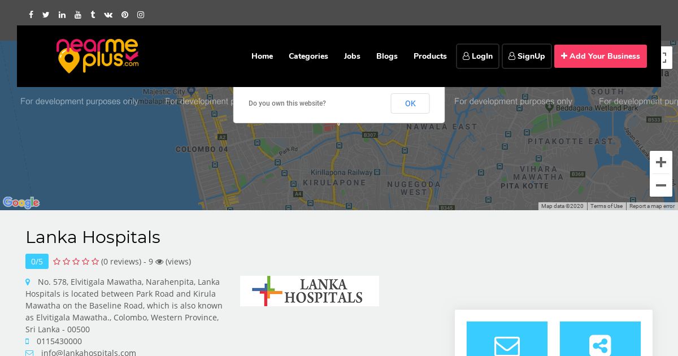
Task: Click the phone icon before 0115430000
Action: 27,341
